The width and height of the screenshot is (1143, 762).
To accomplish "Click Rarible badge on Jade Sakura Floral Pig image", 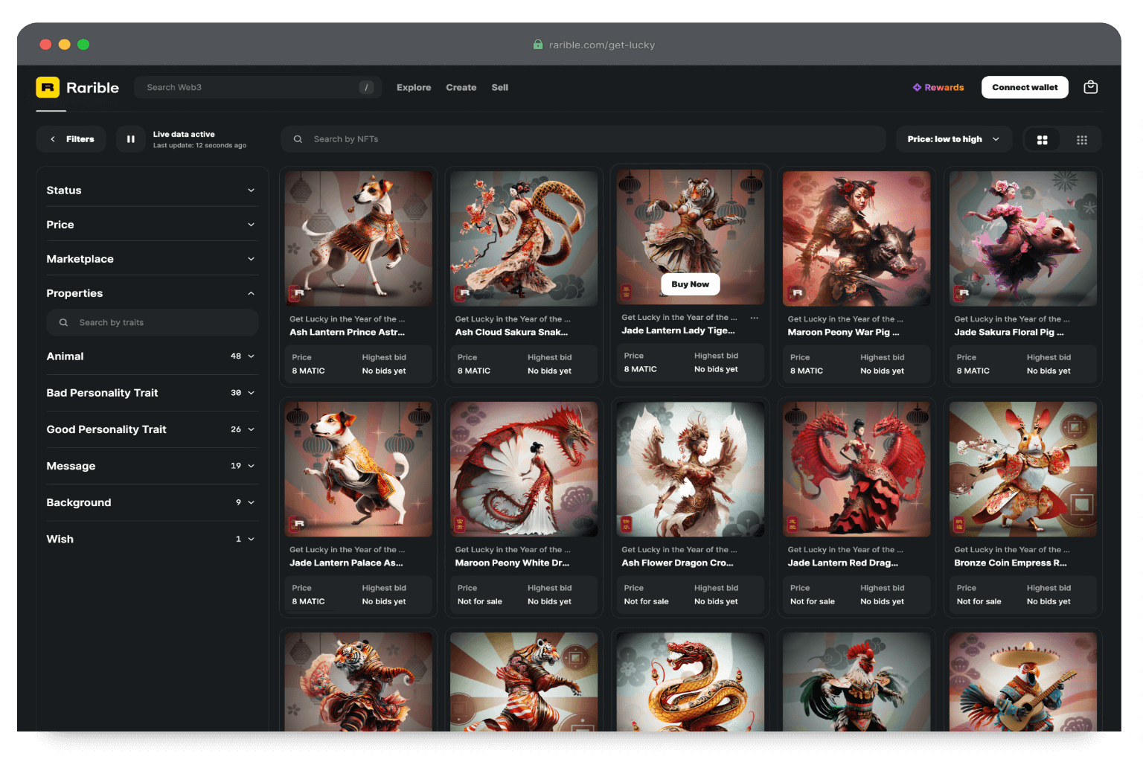I will (x=961, y=292).
